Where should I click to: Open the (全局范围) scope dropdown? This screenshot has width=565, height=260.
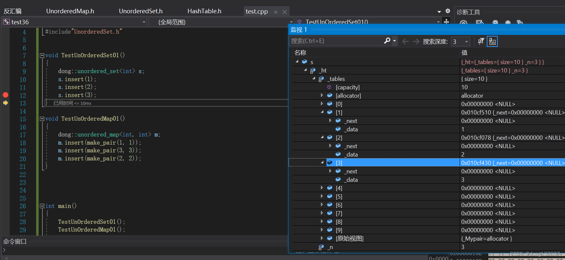(x=291, y=22)
